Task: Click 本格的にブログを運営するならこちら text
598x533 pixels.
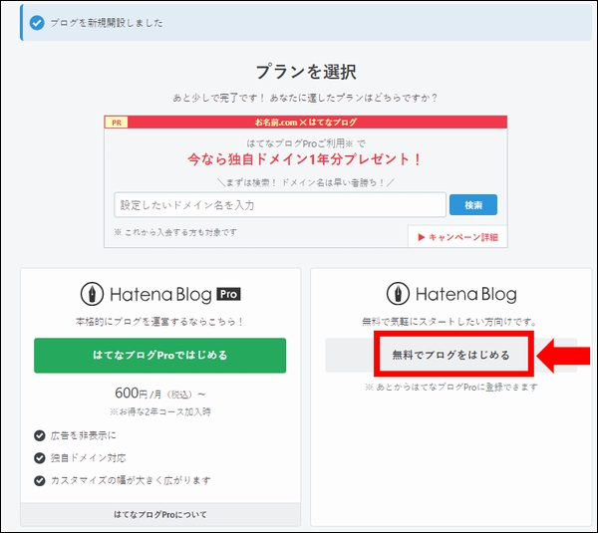Action: click(x=159, y=322)
